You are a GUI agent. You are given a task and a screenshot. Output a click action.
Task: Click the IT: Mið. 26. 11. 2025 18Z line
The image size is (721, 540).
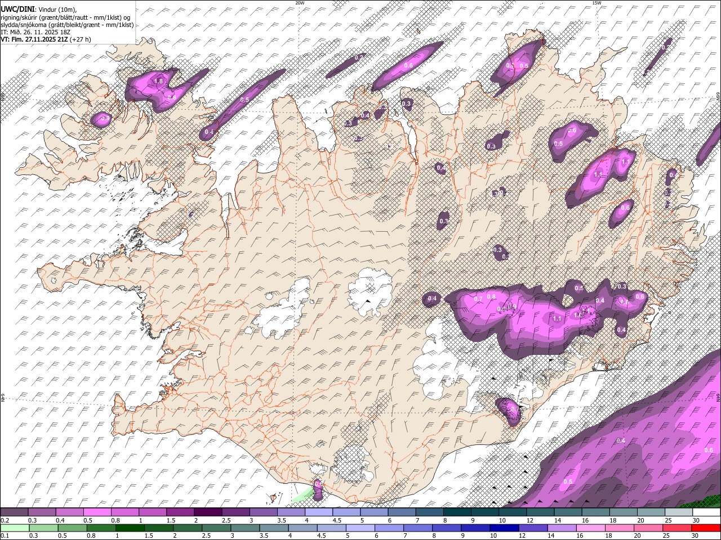pos(35,32)
